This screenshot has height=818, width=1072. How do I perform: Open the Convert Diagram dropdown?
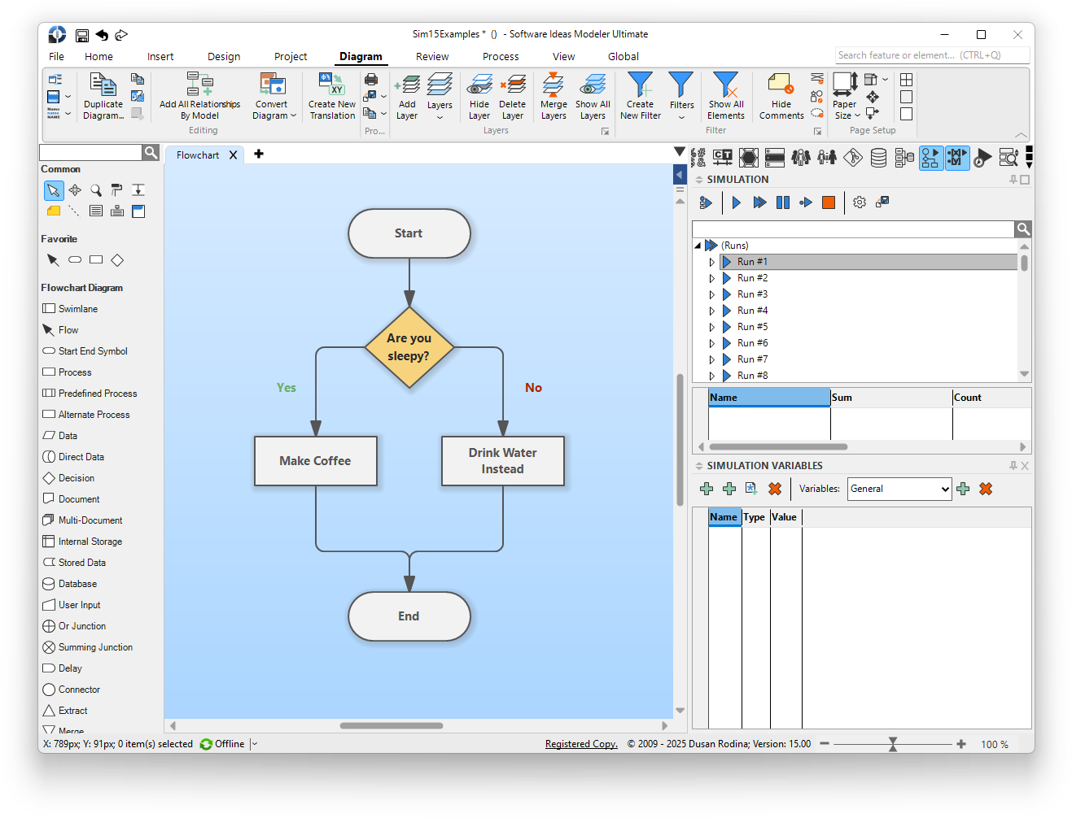273,96
